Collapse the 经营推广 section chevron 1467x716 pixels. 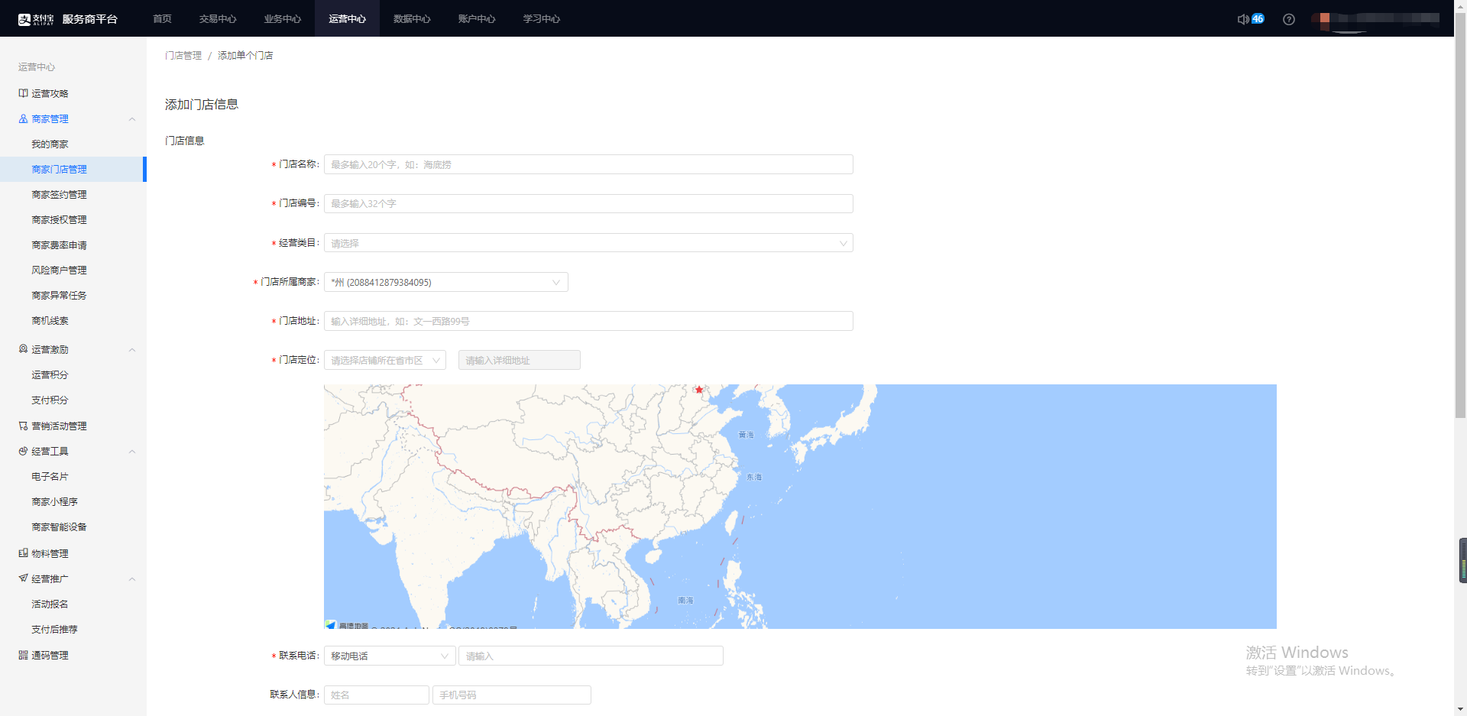[x=132, y=579]
